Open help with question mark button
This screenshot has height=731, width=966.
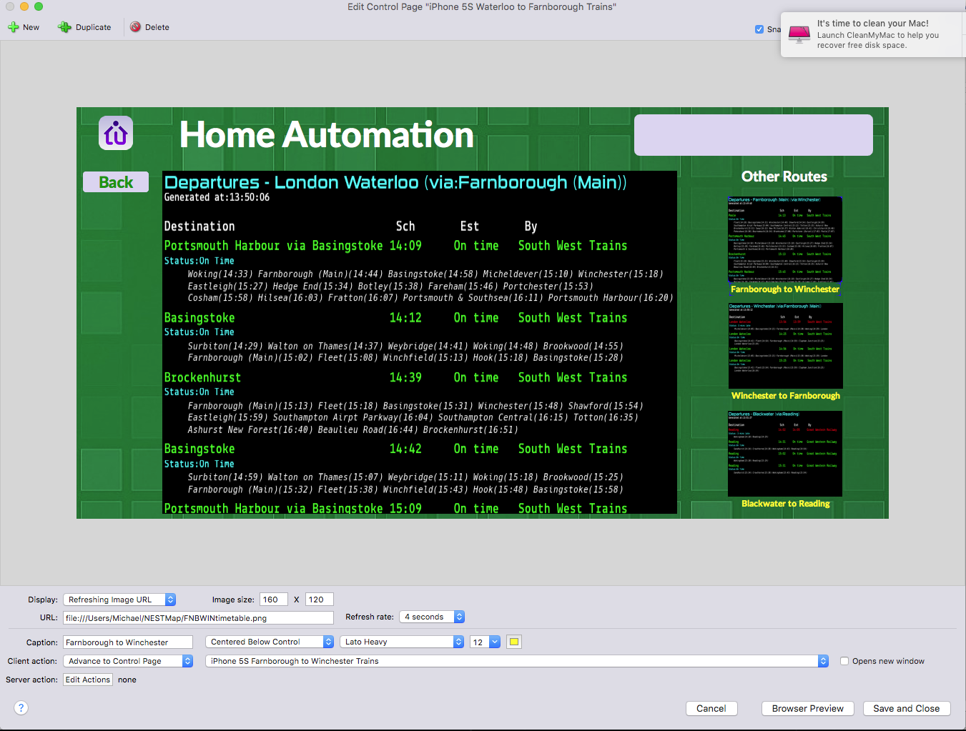[x=21, y=707]
